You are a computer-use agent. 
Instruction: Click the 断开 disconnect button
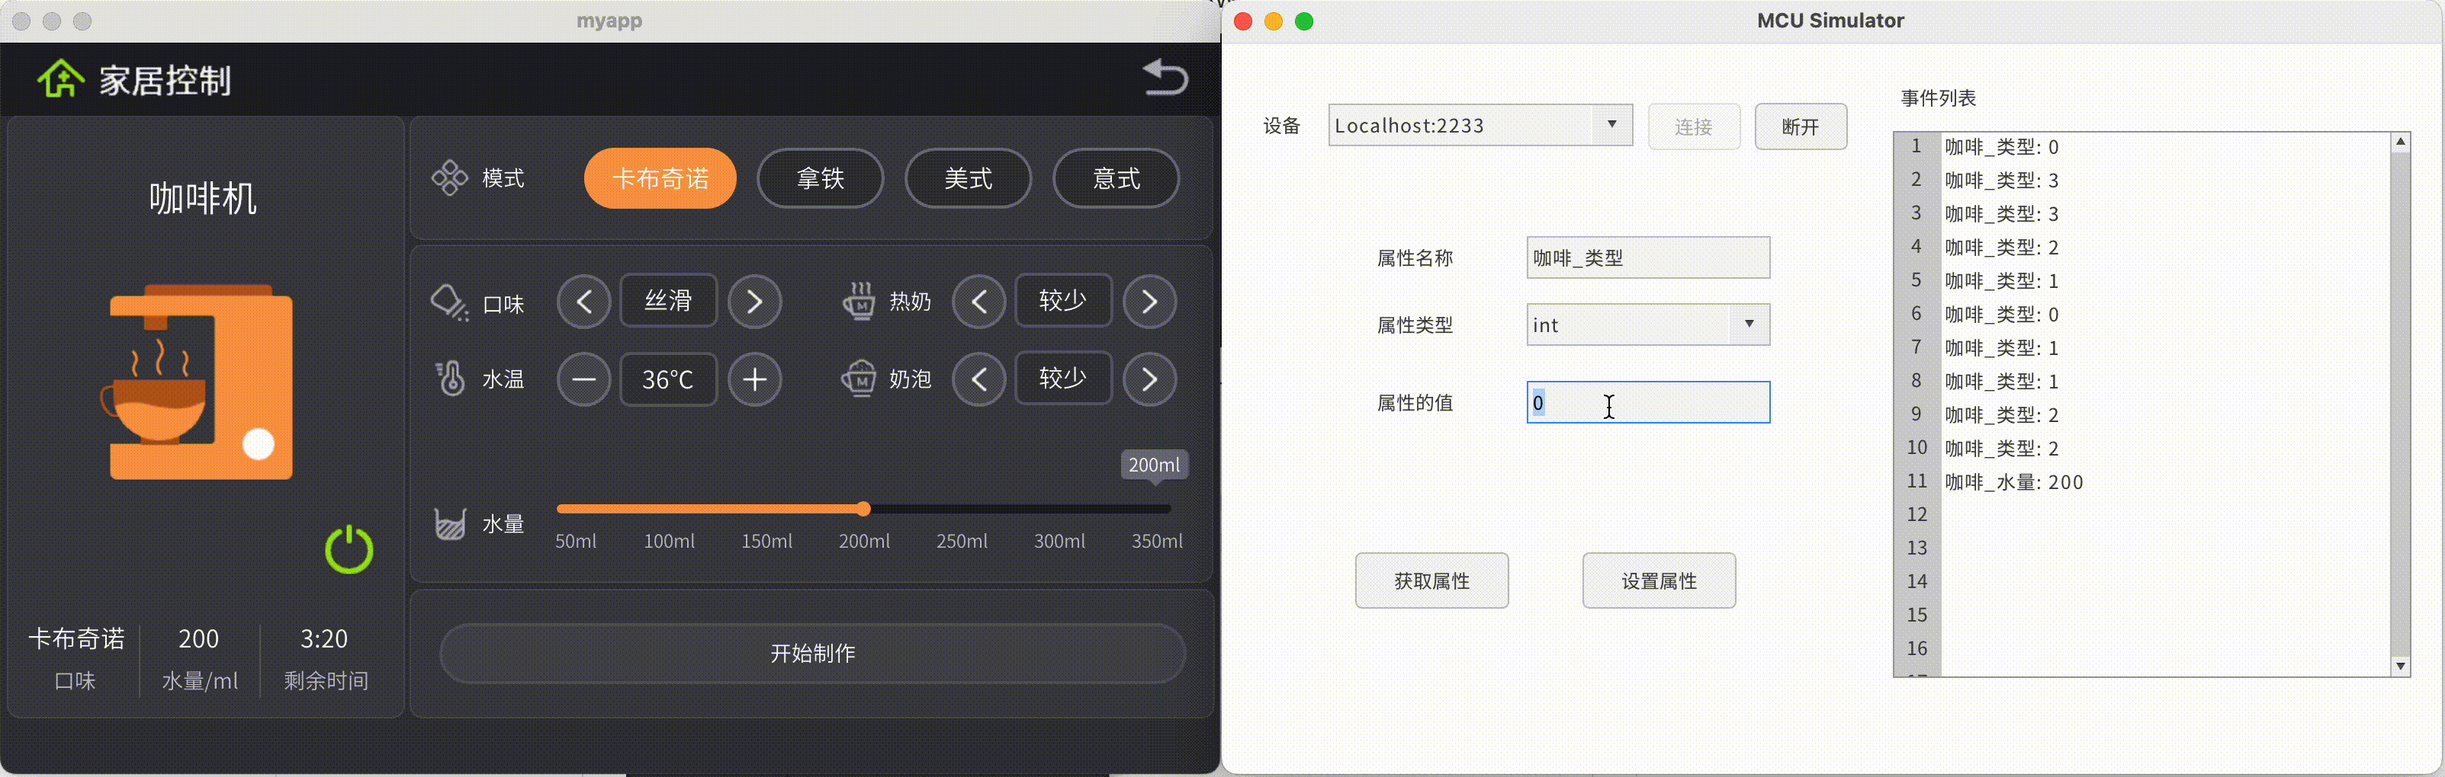[x=1801, y=126]
